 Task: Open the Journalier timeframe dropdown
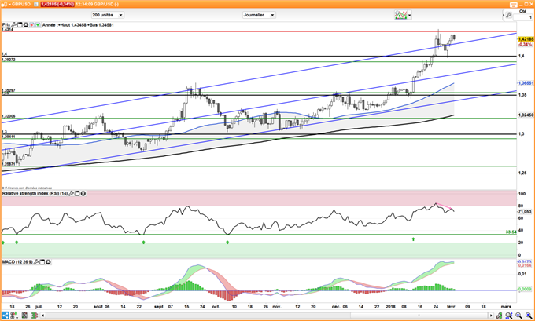259,15
